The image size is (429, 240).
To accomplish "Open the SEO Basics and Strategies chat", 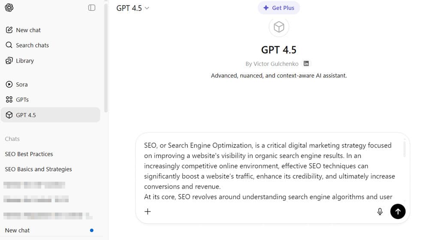I will click(x=38, y=169).
